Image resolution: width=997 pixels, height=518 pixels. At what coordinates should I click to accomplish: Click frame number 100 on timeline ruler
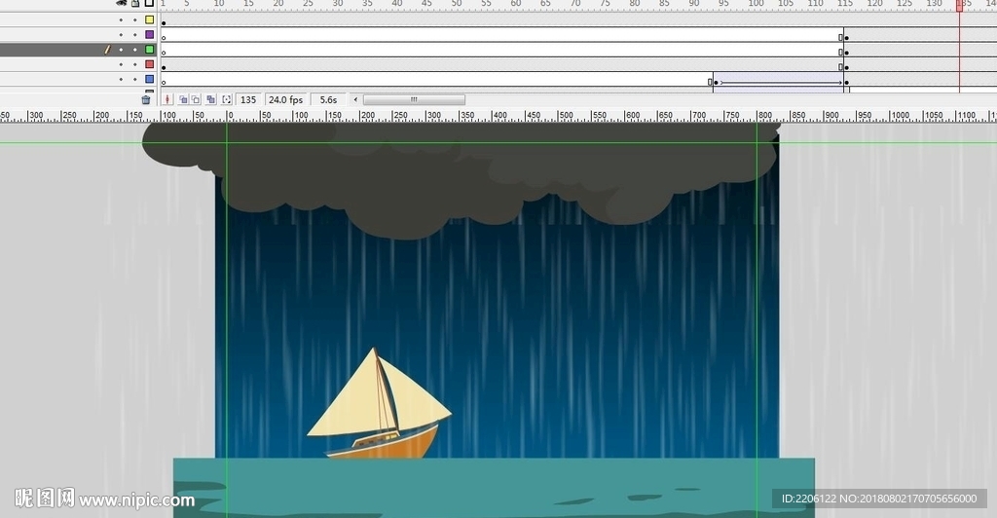[756, 3]
